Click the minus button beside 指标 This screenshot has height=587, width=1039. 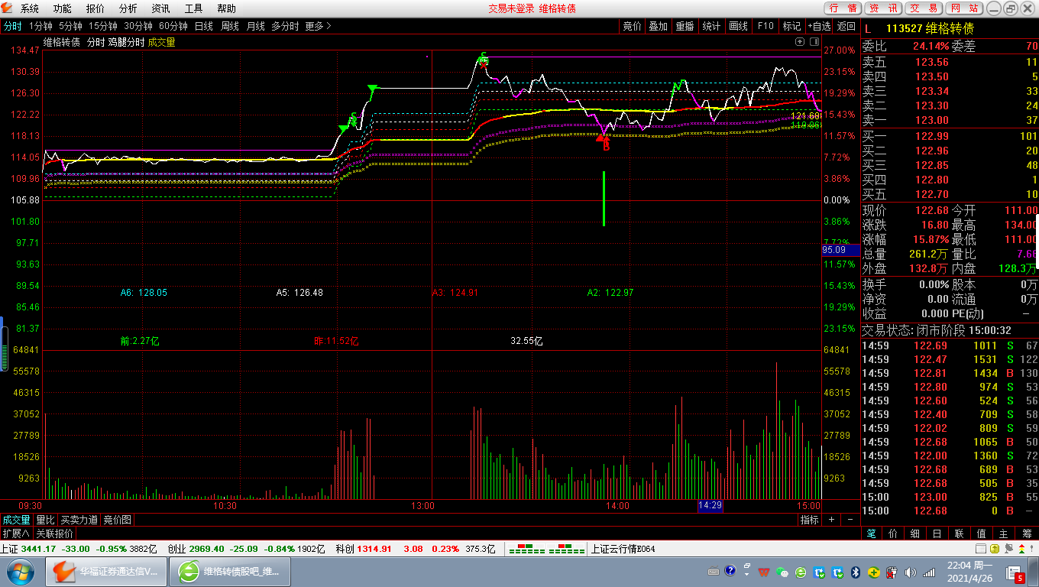(850, 520)
